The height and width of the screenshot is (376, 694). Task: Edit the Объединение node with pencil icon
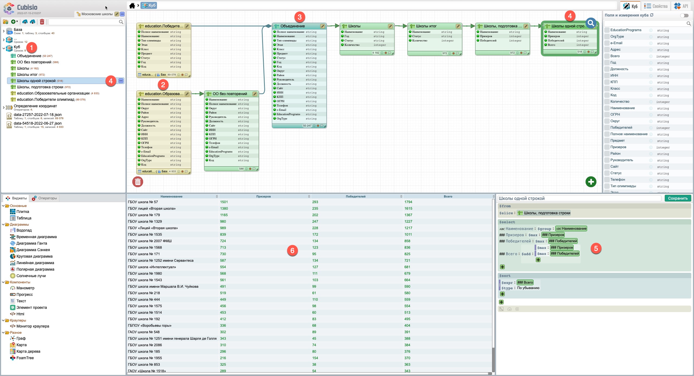click(x=322, y=26)
